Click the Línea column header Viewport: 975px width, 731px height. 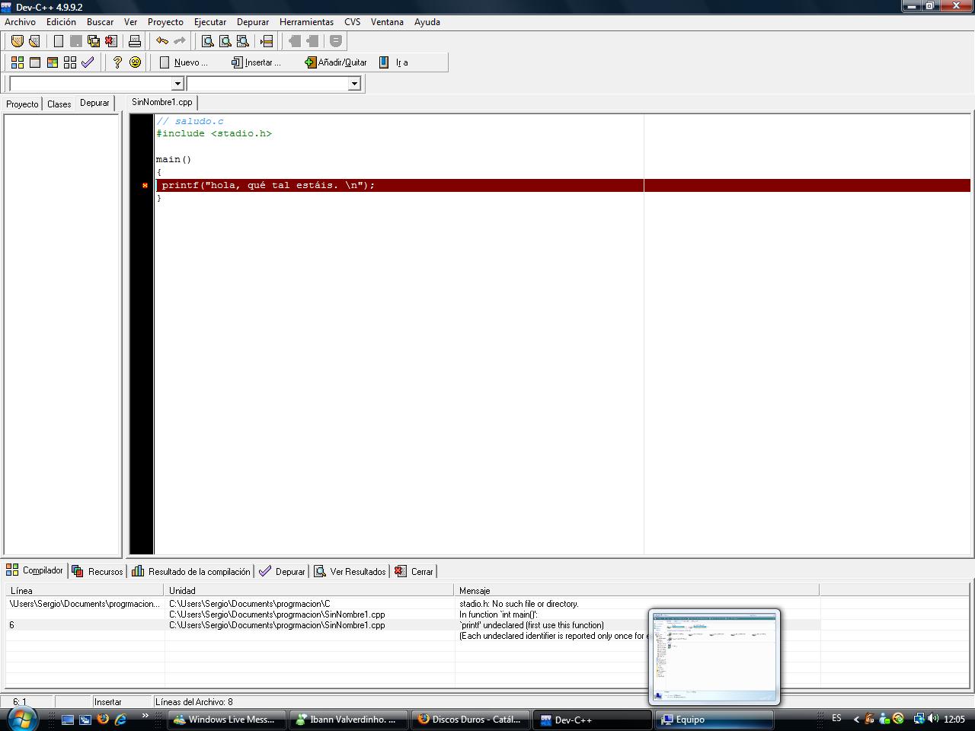pos(85,590)
